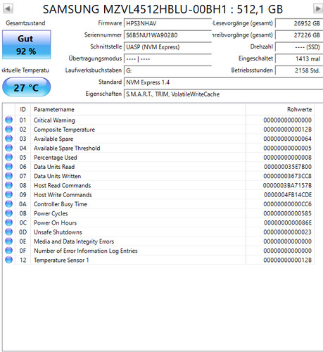Select the Data Units Written name
The image size is (323, 352).
58,176
